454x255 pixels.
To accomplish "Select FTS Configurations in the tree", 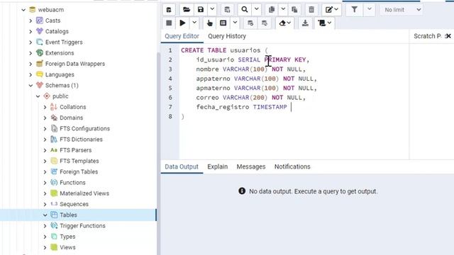I will click(84, 129).
